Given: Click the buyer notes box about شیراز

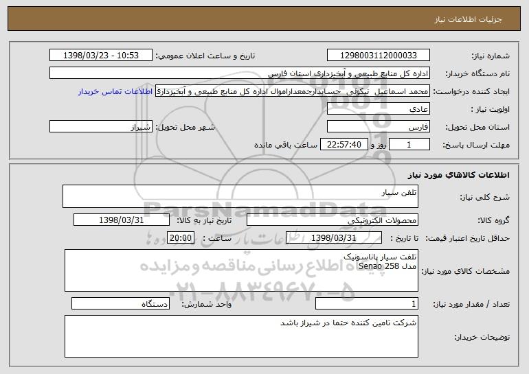Looking at the screenshot, I should click(x=241, y=336).
